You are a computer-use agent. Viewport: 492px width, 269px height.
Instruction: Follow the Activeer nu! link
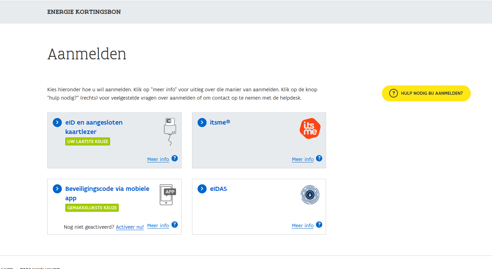[x=130, y=227]
